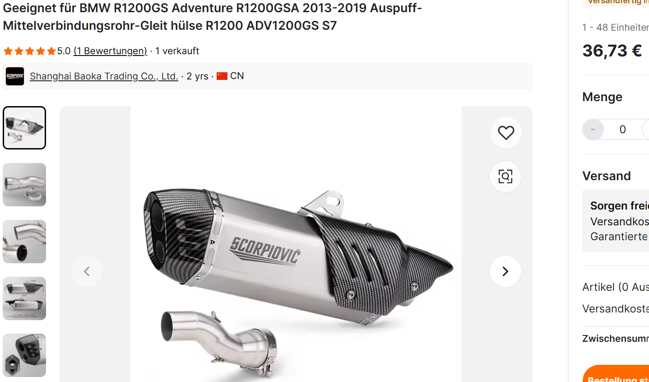The height and width of the screenshot is (382, 649).
Task: Select fifth thumbnail showing exhaust outlet
Action: (24, 355)
